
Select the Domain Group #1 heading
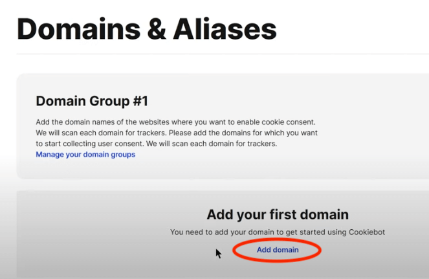92,101
